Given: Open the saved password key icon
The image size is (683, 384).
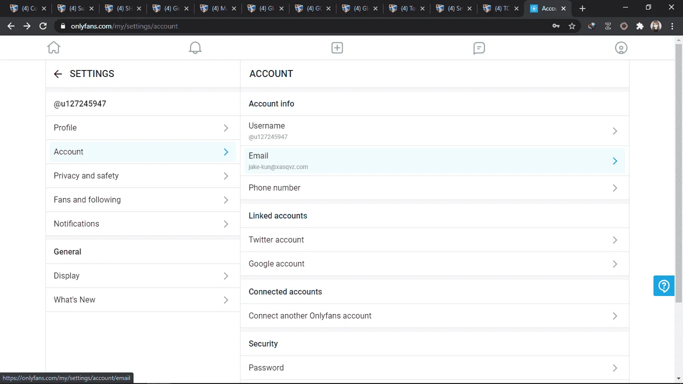Looking at the screenshot, I should (x=556, y=26).
